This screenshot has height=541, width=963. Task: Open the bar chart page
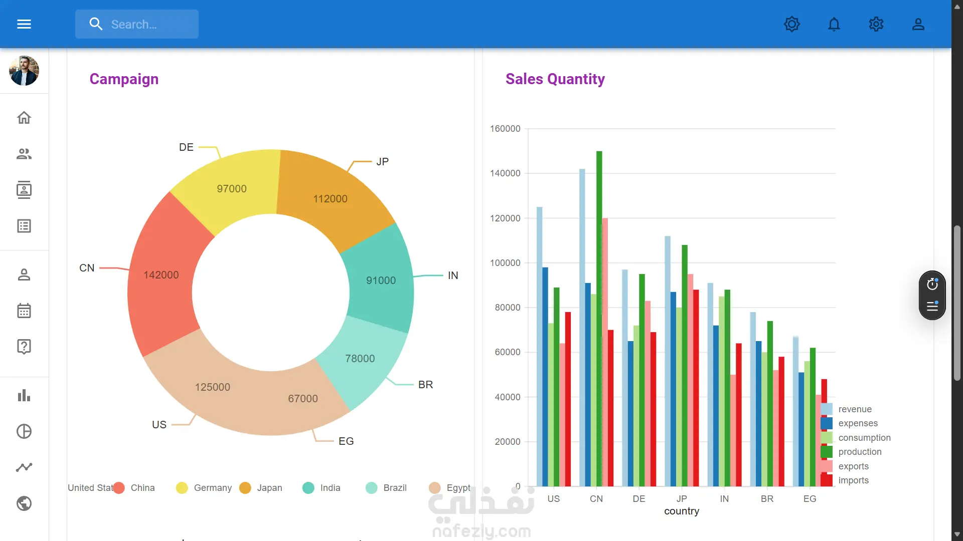[24, 396]
